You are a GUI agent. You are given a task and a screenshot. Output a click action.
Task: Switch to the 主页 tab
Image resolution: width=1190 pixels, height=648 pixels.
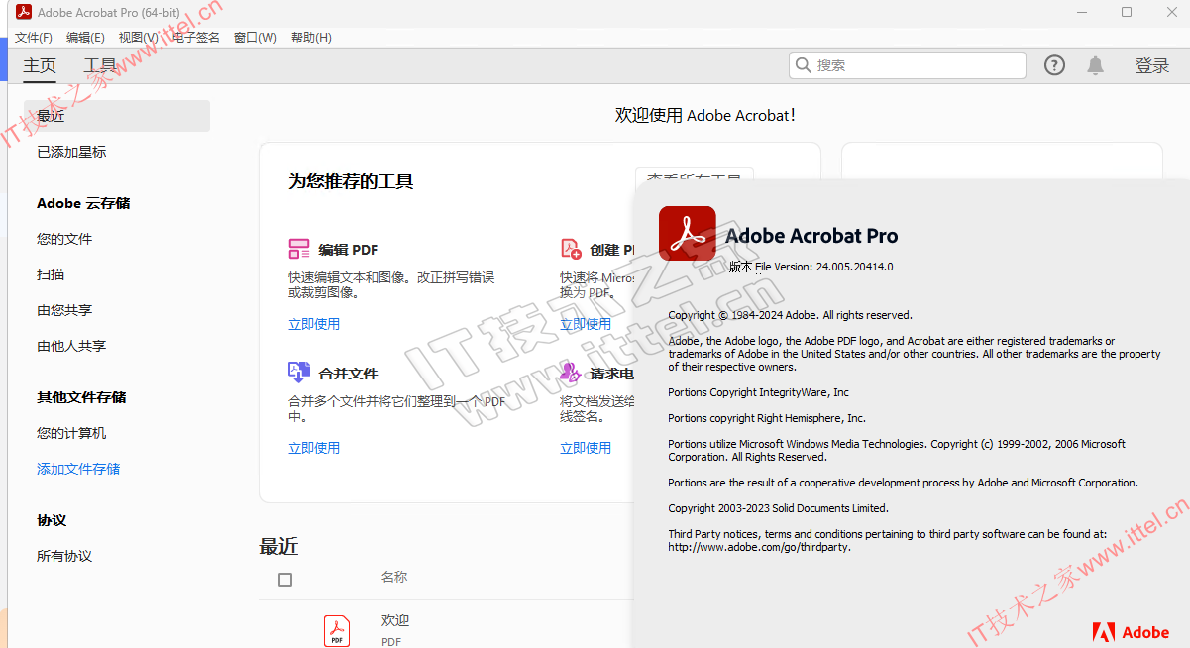[40, 66]
